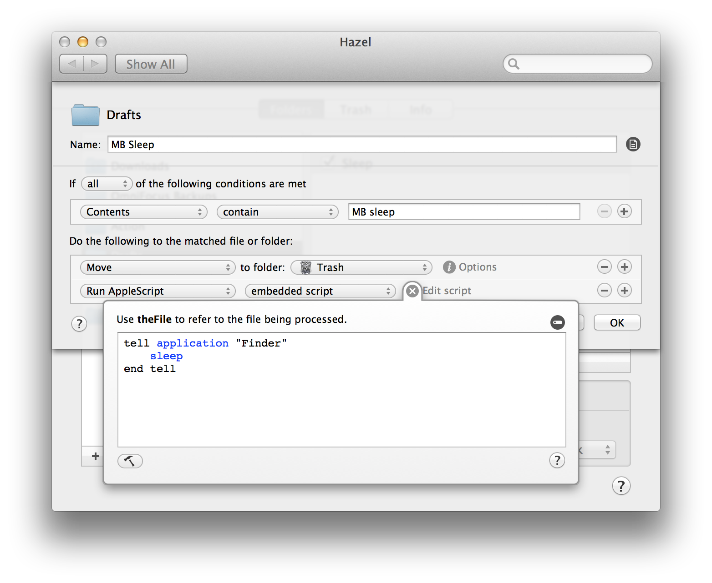Open help in the script editor popover

(557, 460)
